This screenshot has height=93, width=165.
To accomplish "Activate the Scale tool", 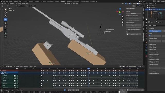I will coord(6,23).
